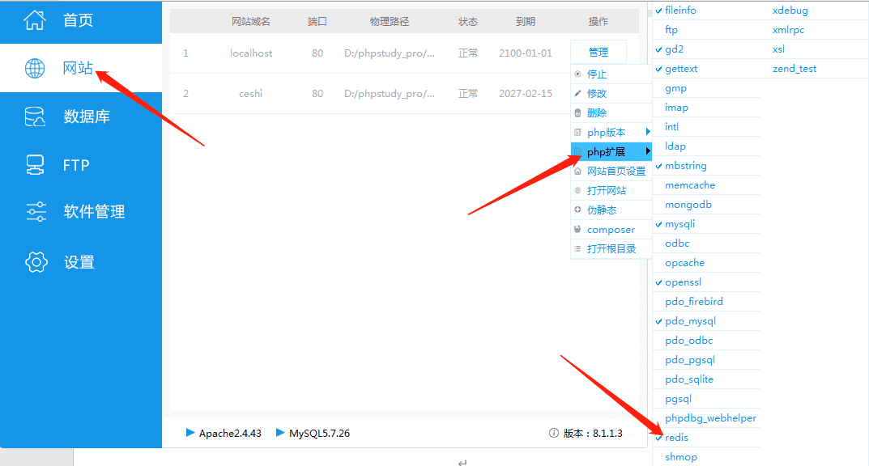Screen dimensions: 869x466
Task: Enable the opcache extension
Action: 684,263
